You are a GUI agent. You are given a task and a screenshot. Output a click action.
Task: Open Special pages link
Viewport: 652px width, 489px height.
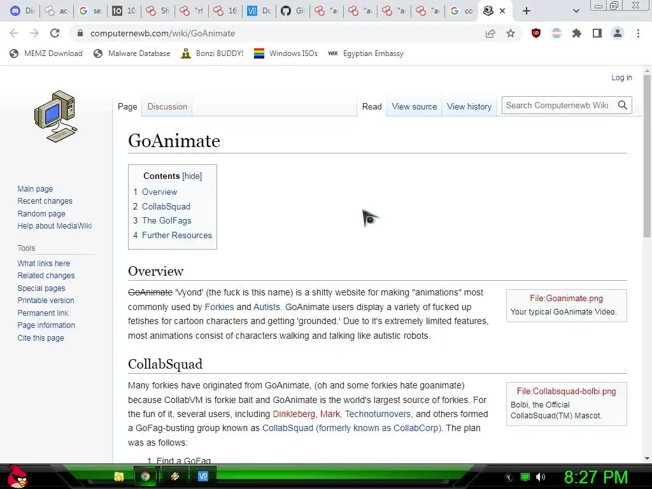click(x=41, y=288)
